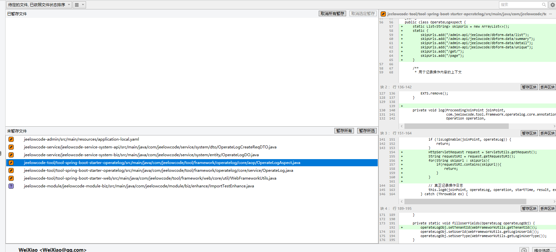Click the horizontal scrollbar under hunk 2

[x=456, y=126]
